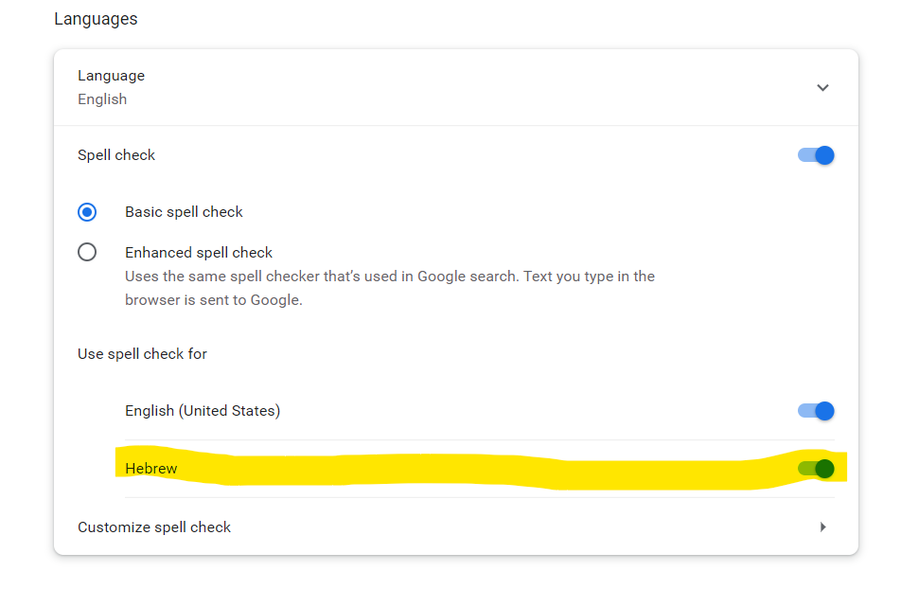Select the Enhanced spell check radio button
901x589 pixels.
[87, 253]
